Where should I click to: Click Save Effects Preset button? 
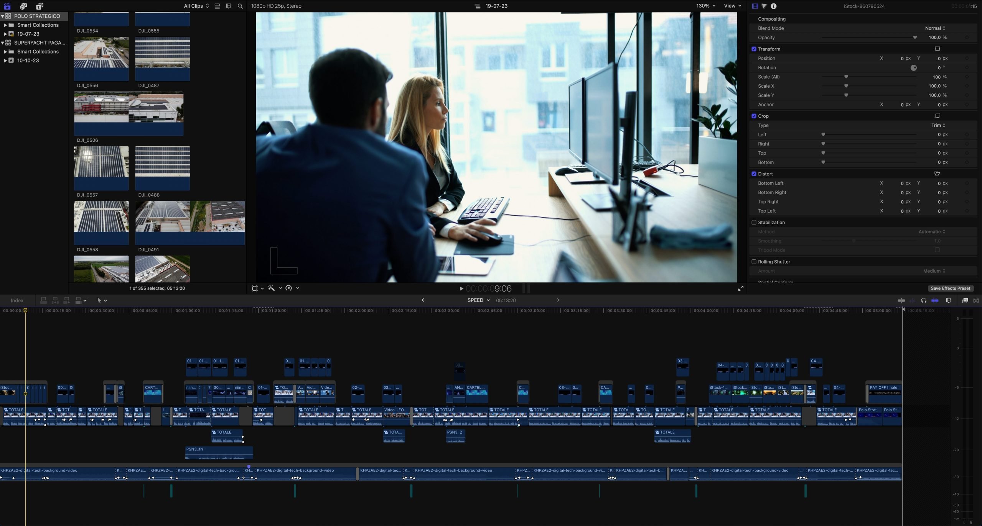pyautogui.click(x=950, y=288)
